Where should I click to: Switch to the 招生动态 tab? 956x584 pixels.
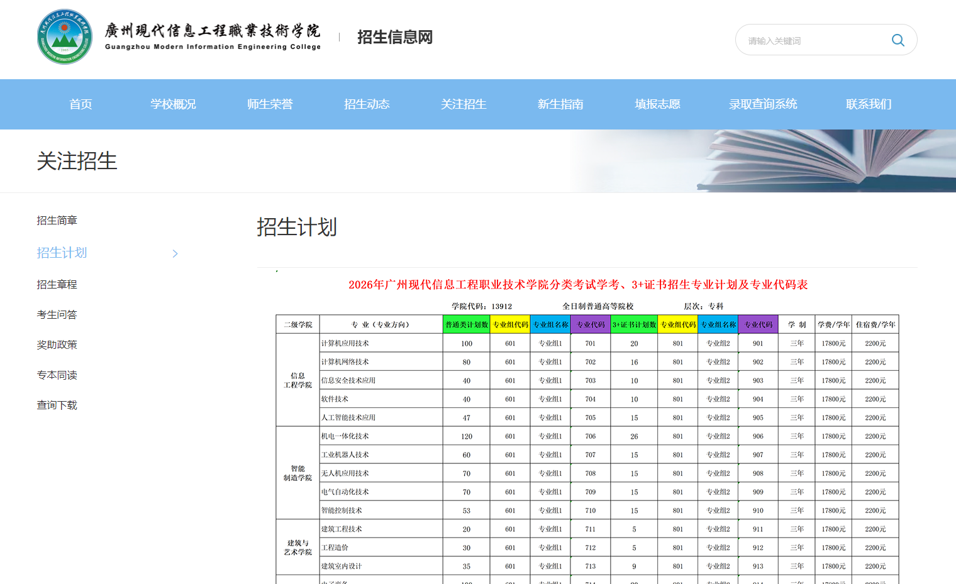367,104
